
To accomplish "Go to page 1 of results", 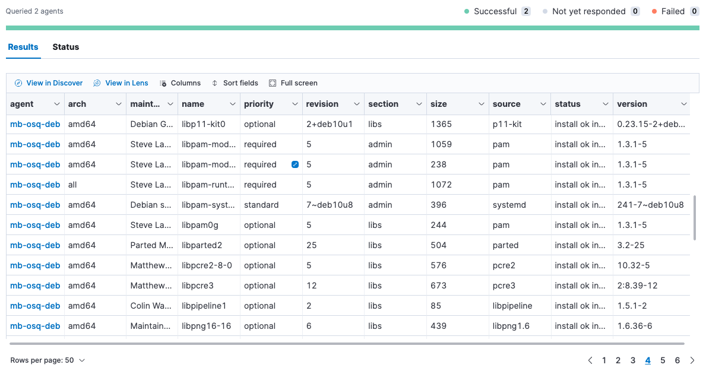I will coord(604,360).
